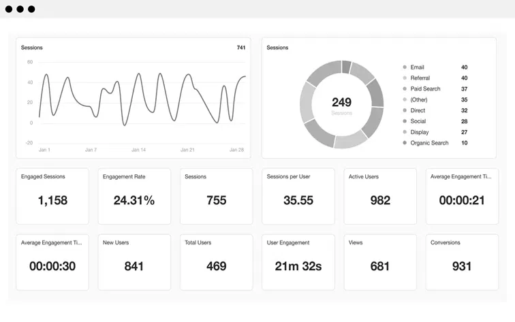Click the Social legend color dot
Viewport: 515px width, 322px height.
coord(405,121)
